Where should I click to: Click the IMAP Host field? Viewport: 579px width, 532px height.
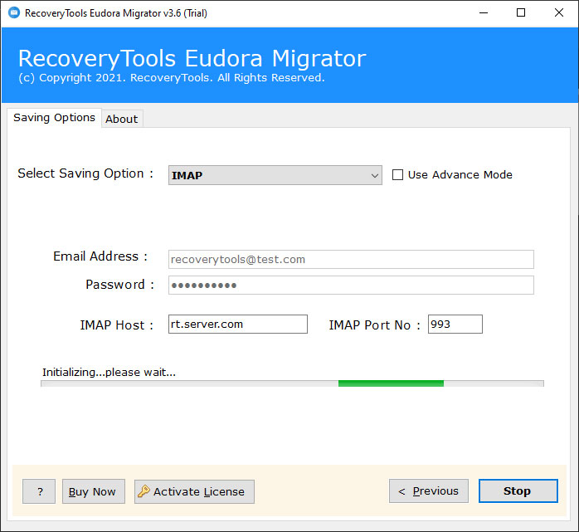point(238,324)
